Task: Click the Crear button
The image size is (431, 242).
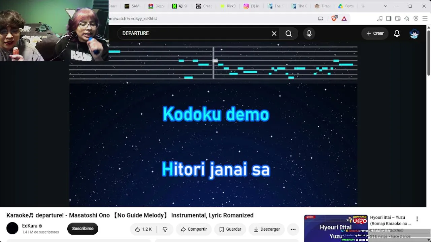Action: tap(375, 33)
